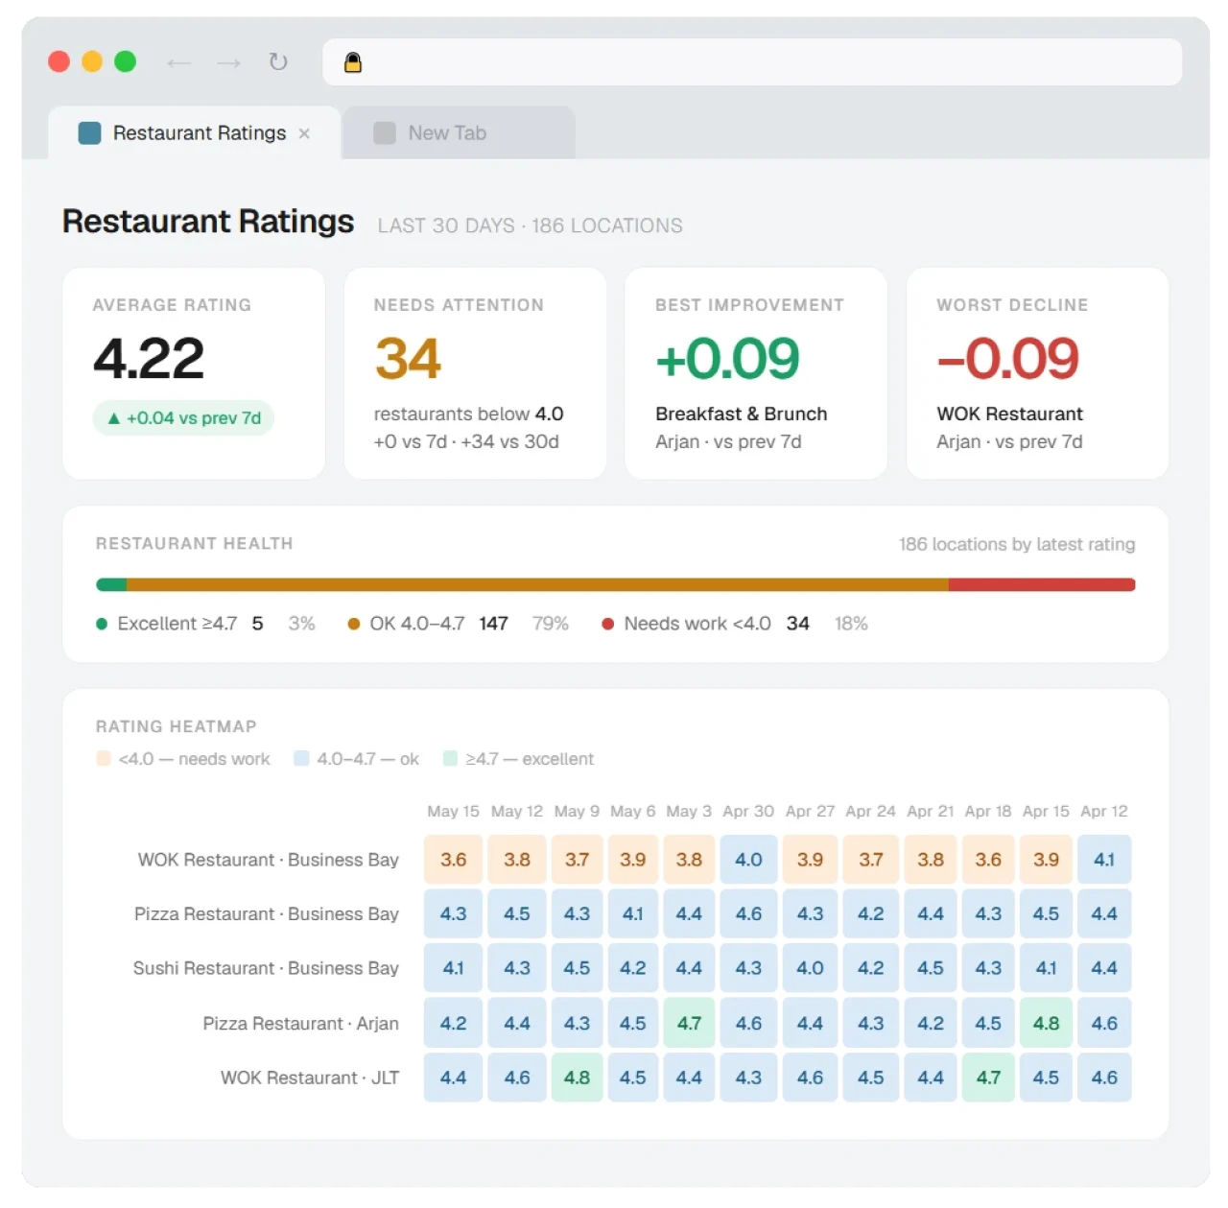The height and width of the screenshot is (1208, 1228).
Task: Click WOK Business Bay May 15 cell 3.6
Action: [x=453, y=860]
